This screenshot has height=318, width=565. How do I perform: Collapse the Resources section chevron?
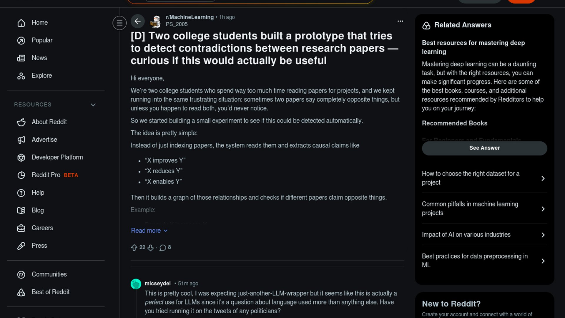pyautogui.click(x=93, y=105)
